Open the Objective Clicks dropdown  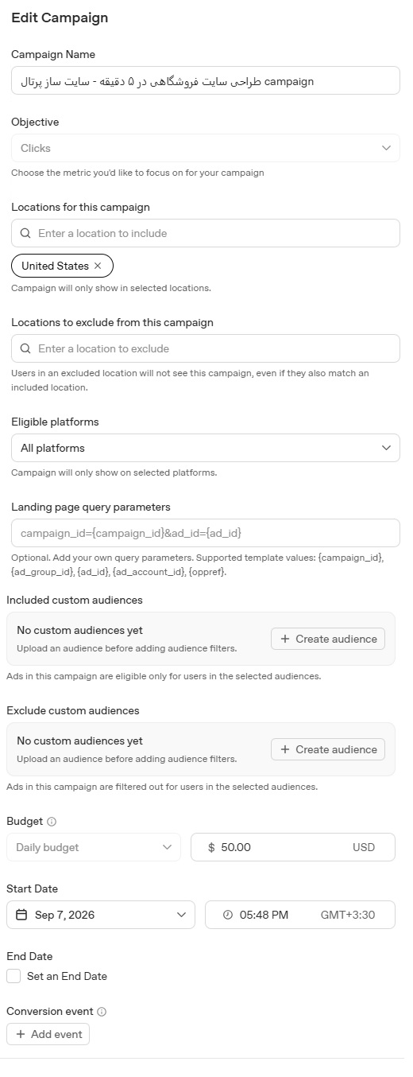tap(206, 148)
